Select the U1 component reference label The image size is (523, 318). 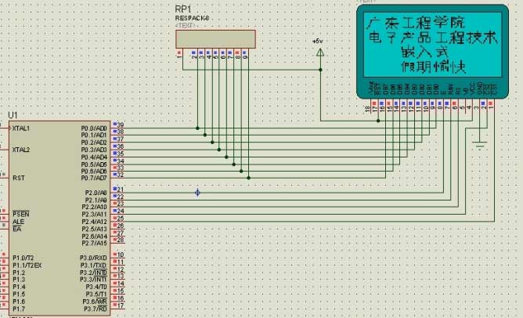pyautogui.click(x=13, y=115)
